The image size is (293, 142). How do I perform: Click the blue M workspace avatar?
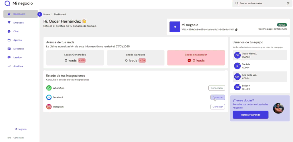pyautogui.click(x=175, y=27)
